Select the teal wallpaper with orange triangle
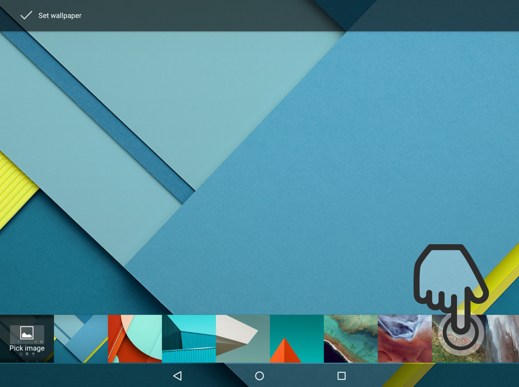Viewport: 519px width, 387px height. click(x=297, y=339)
